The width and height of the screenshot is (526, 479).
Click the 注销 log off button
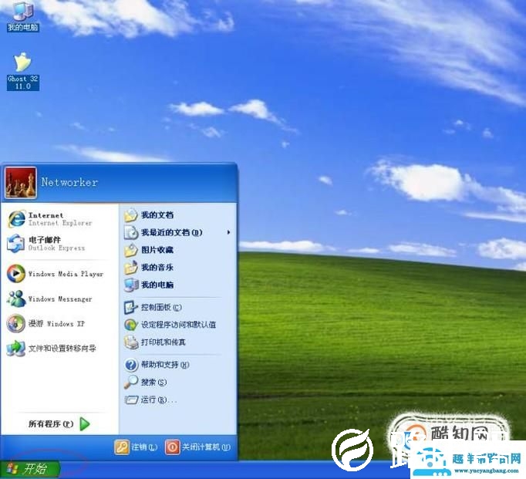coord(137,447)
